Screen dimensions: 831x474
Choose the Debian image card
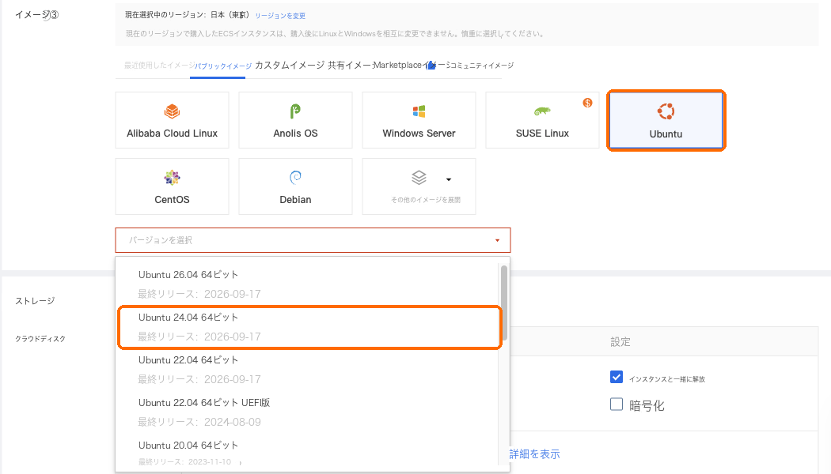click(x=296, y=186)
